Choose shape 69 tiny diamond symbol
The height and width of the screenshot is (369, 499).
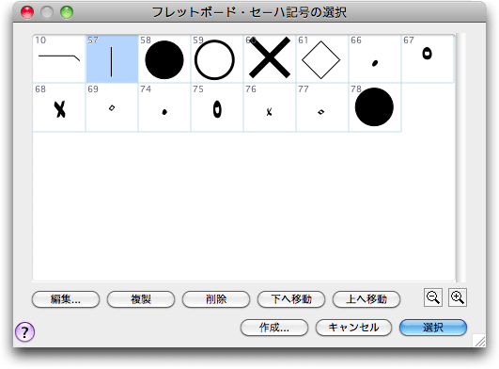(112, 107)
